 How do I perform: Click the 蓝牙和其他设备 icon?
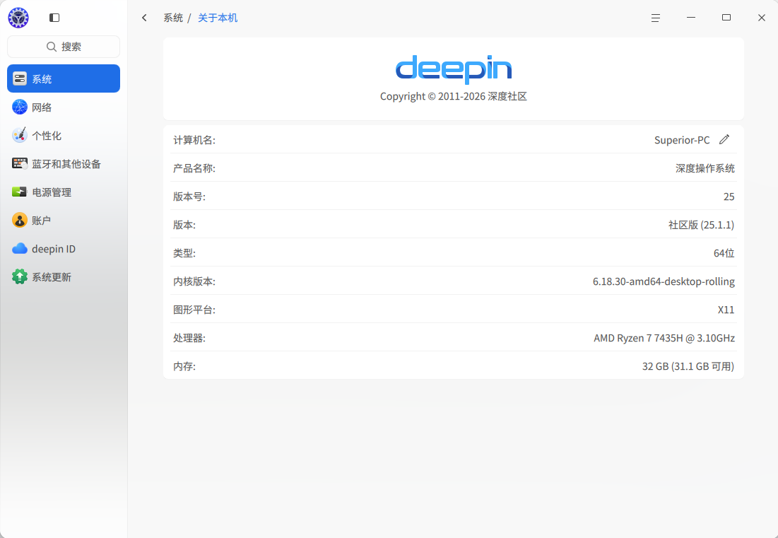(x=20, y=163)
